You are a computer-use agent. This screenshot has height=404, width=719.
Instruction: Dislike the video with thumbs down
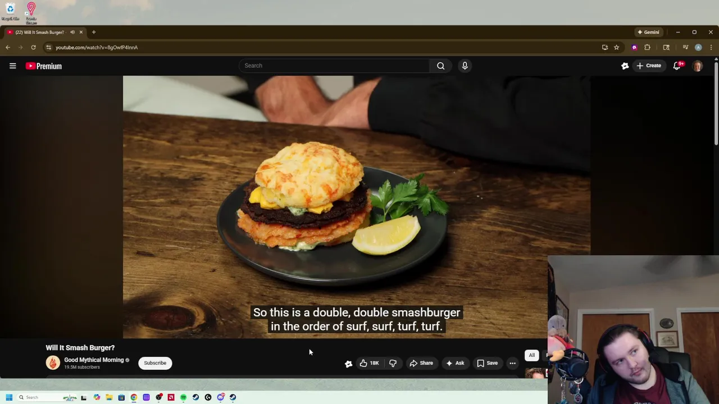click(x=393, y=363)
